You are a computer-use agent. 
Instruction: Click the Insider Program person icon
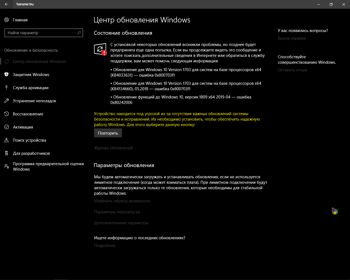tap(7, 166)
